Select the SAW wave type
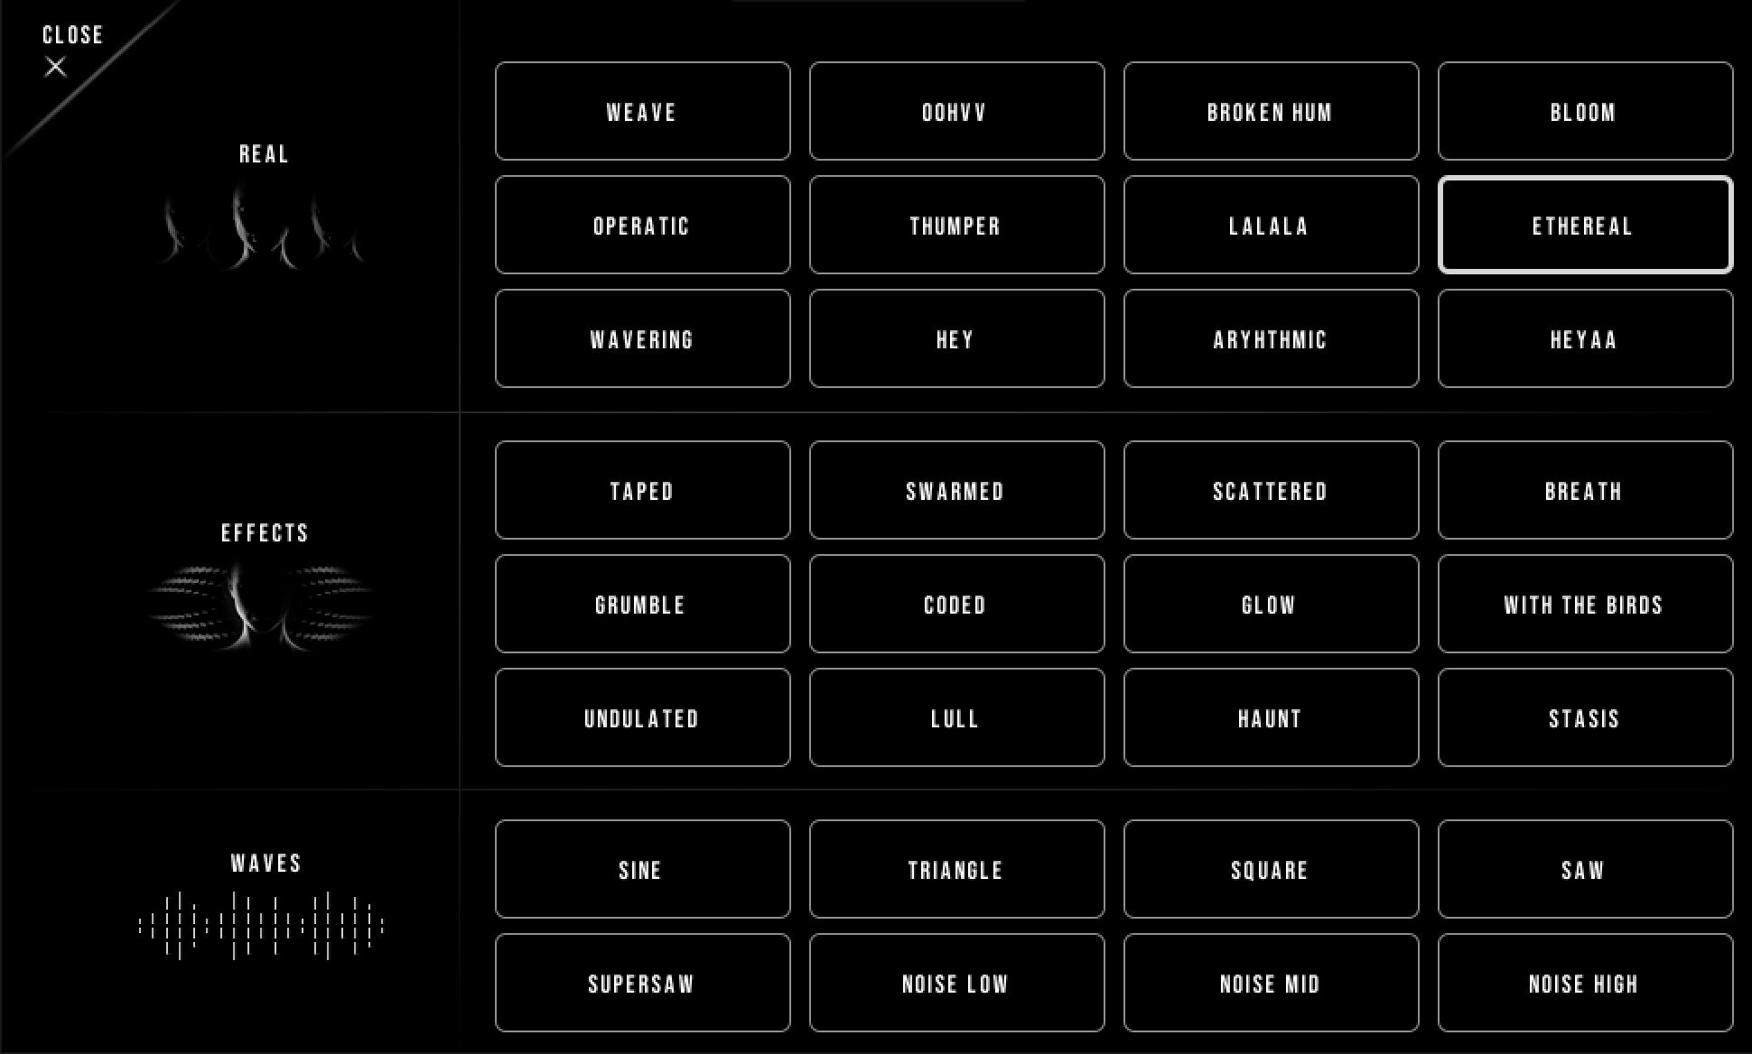Viewport: 1752px width, 1054px height. click(x=1584, y=869)
